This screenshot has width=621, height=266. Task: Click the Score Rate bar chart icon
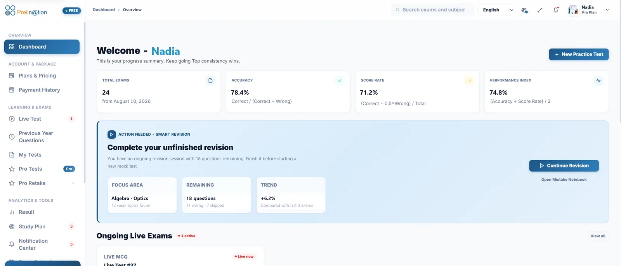click(469, 81)
